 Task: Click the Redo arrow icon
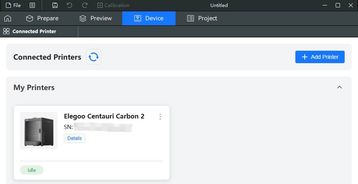(x=85, y=5)
